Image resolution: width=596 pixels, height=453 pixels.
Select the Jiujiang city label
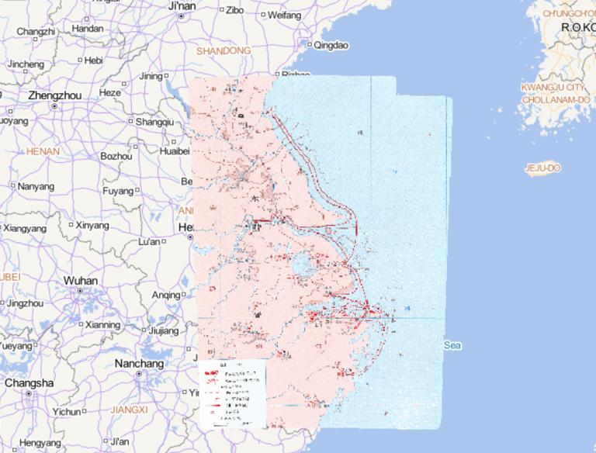pos(164,330)
